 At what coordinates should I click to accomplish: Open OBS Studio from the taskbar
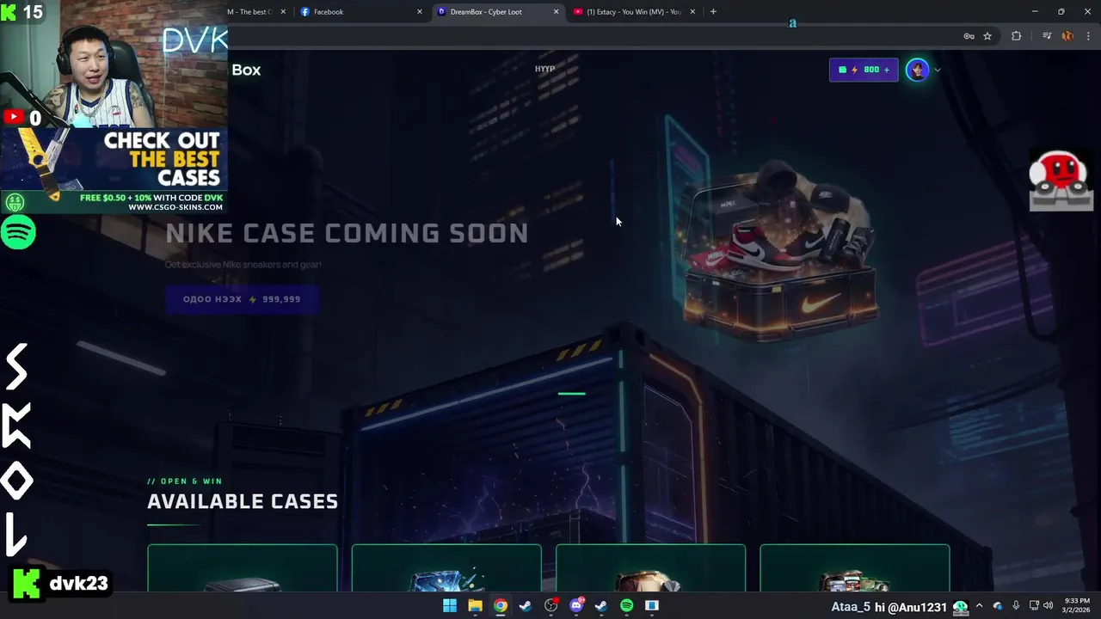tap(550, 606)
